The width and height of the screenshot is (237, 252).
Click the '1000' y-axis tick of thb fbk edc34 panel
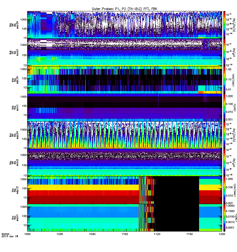(x=23, y=69)
